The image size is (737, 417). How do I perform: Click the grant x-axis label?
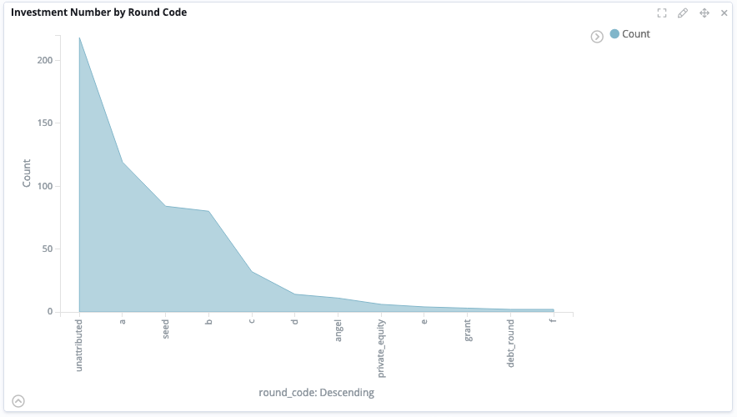pos(468,330)
